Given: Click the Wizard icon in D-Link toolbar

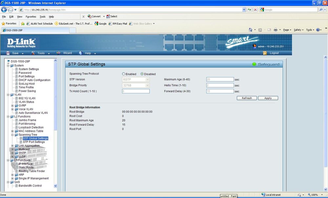Looking at the screenshot, I should click(x=59, y=53).
